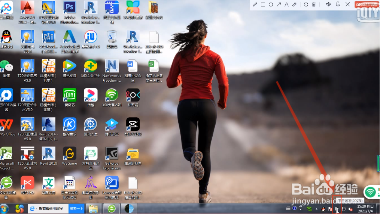Open AutoCAD 2014 desktop shortcut
This screenshot has height=214, width=380.
(x=27, y=12)
